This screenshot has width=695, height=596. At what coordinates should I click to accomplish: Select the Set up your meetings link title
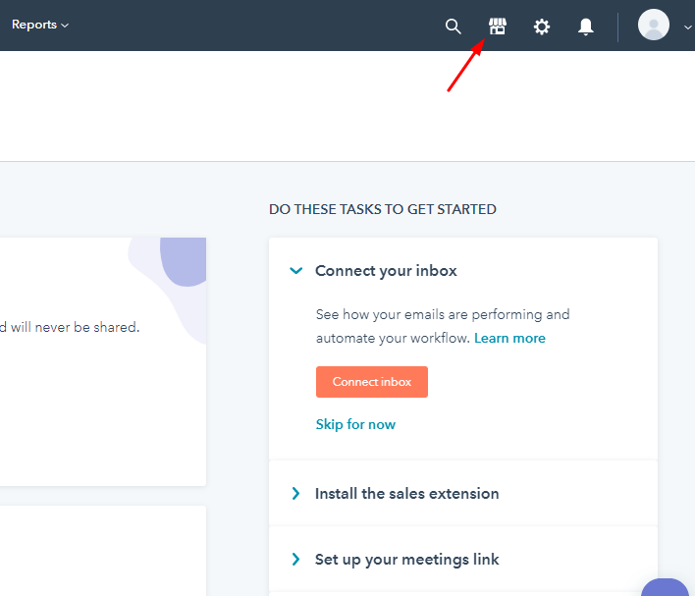[407, 560]
